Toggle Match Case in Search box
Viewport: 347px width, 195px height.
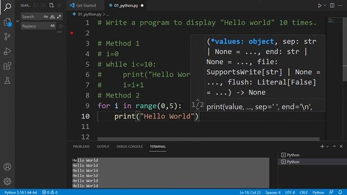tap(46, 17)
